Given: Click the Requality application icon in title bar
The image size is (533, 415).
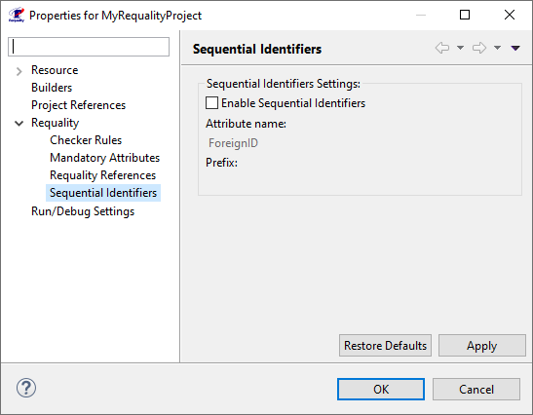Looking at the screenshot, I should tap(17, 16).
